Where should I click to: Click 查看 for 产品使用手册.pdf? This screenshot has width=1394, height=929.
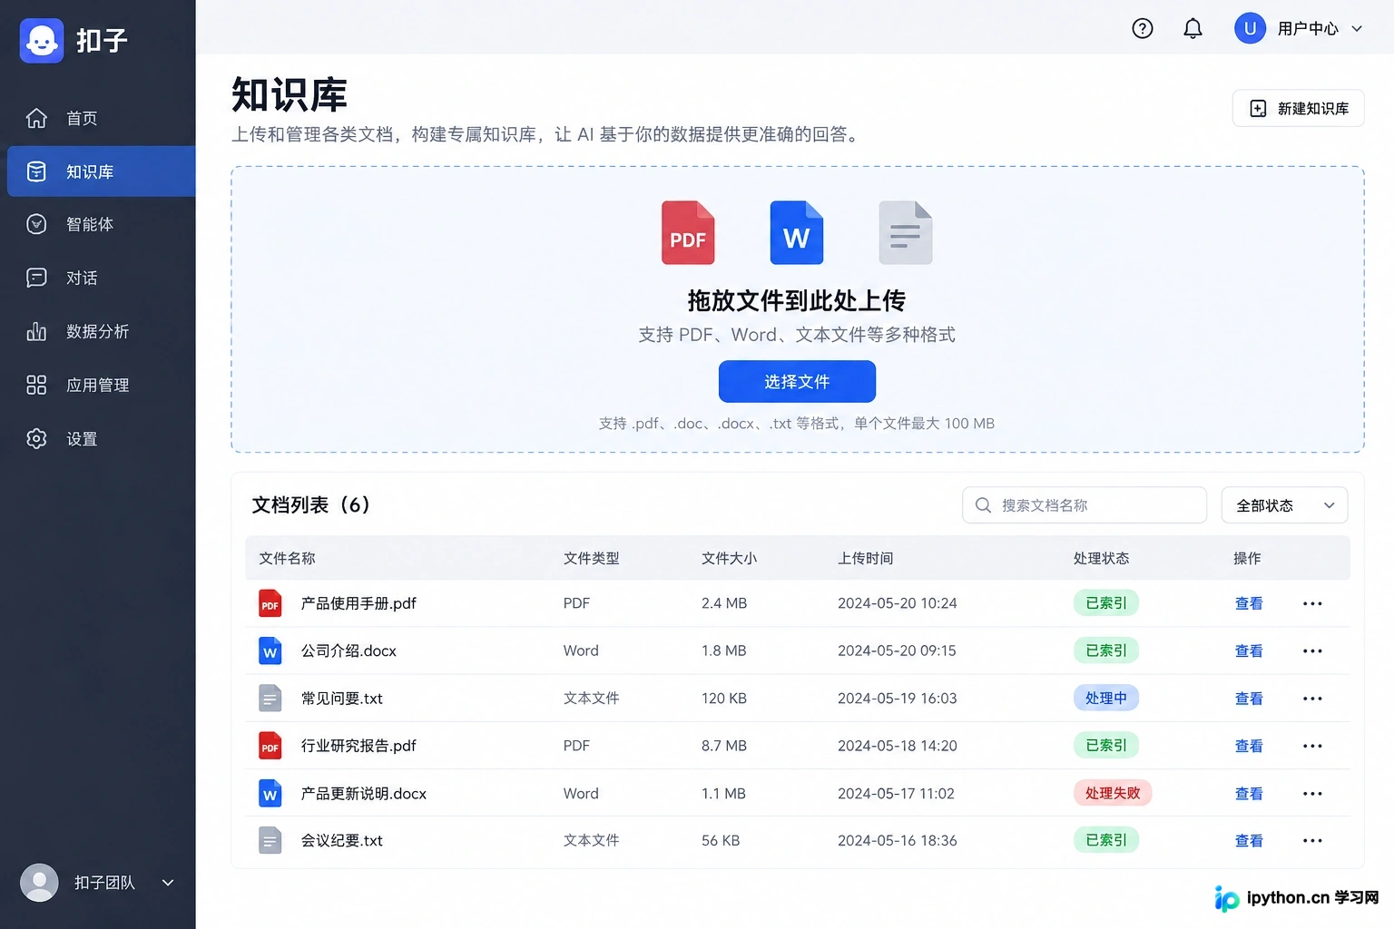tap(1249, 603)
